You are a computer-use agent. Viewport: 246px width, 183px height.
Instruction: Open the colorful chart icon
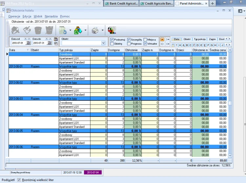tap(112, 30)
